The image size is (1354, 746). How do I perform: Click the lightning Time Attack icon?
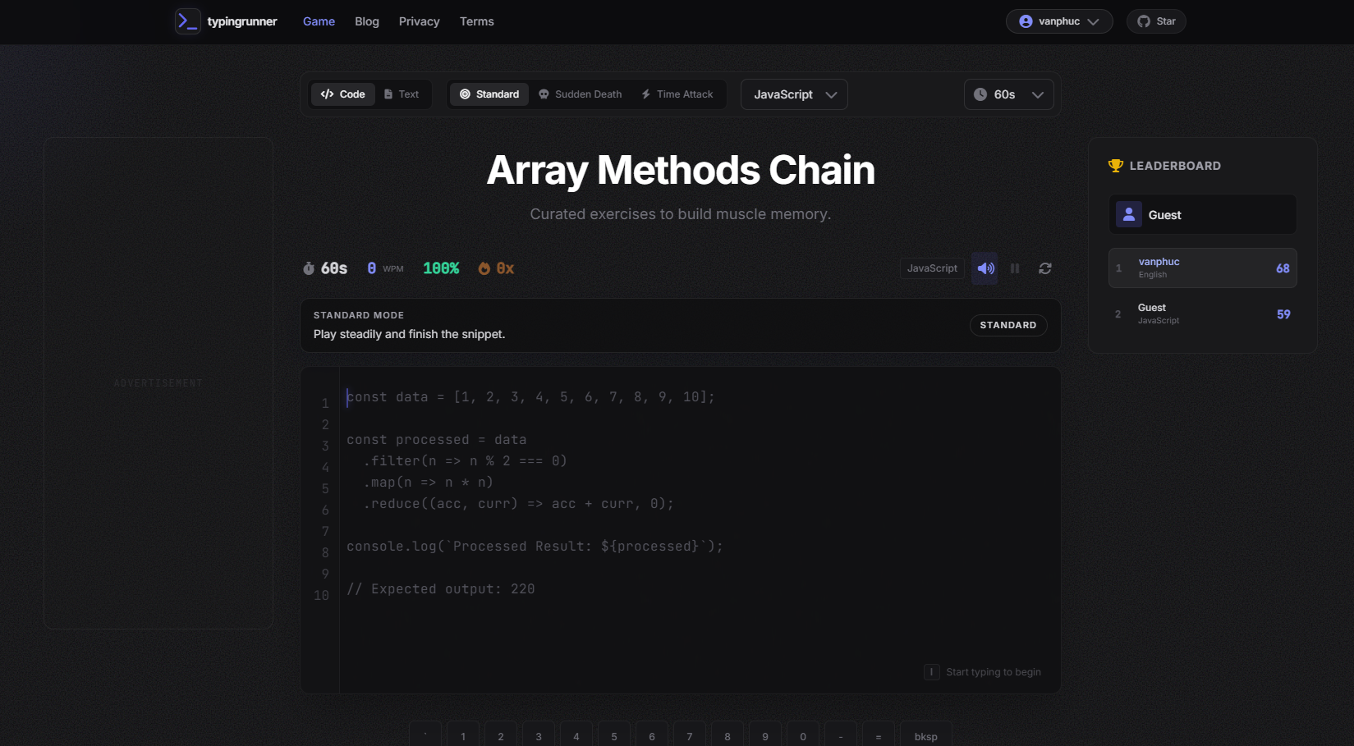coord(645,94)
